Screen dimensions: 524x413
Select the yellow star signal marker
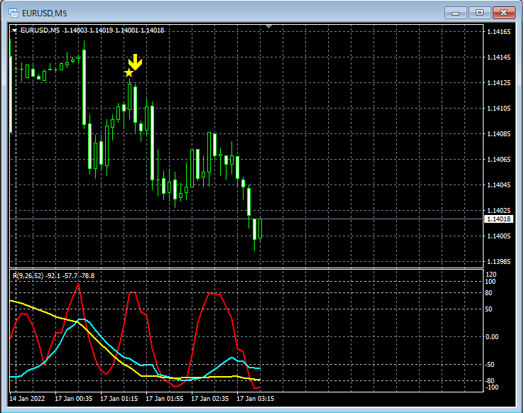[x=129, y=72]
